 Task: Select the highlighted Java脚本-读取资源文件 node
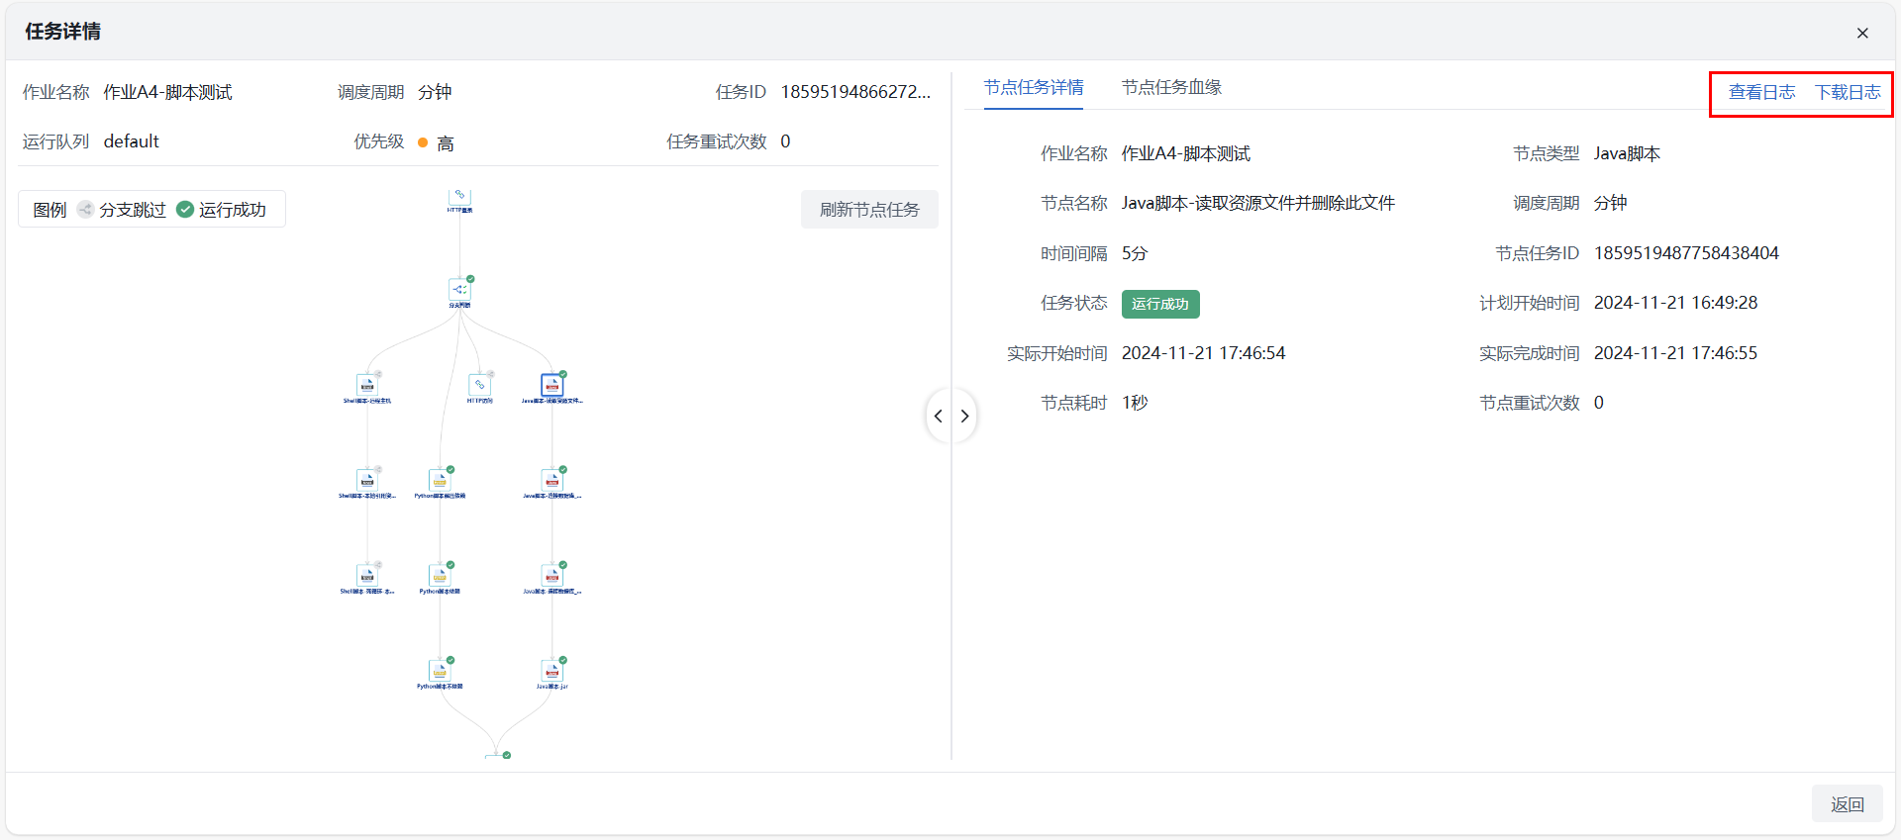pos(552,385)
